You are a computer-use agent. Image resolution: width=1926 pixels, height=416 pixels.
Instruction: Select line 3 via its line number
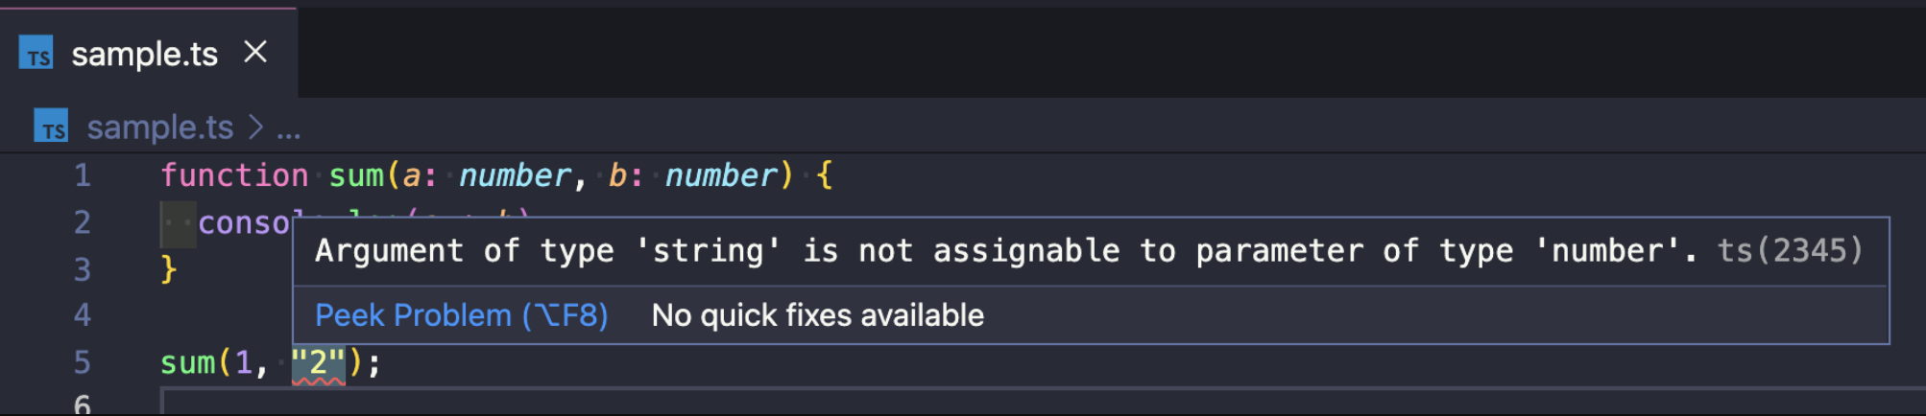pos(83,269)
